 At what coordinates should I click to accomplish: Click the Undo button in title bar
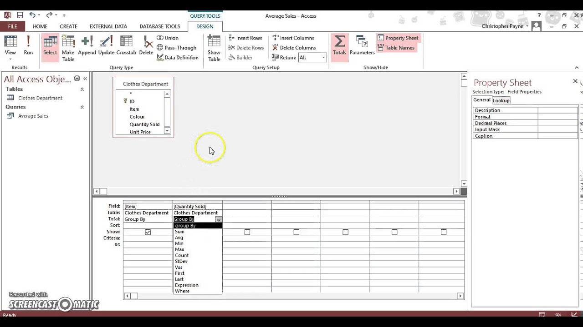tap(32, 15)
